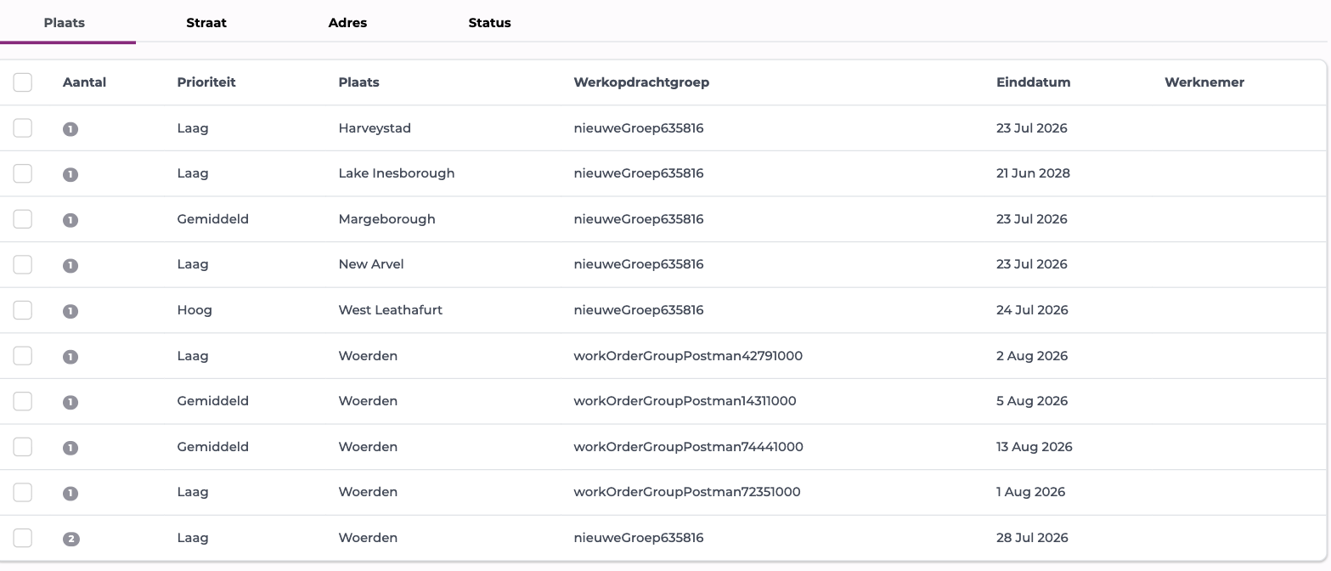Switch to the Plaats tab
Screen dimensions: 1331x571
click(x=65, y=23)
